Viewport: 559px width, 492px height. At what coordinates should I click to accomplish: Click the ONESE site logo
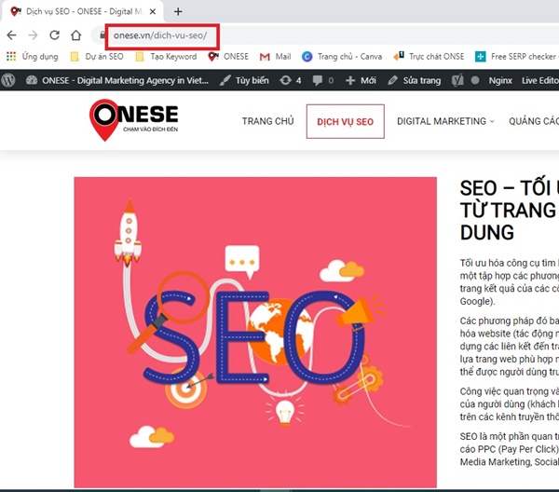point(133,120)
